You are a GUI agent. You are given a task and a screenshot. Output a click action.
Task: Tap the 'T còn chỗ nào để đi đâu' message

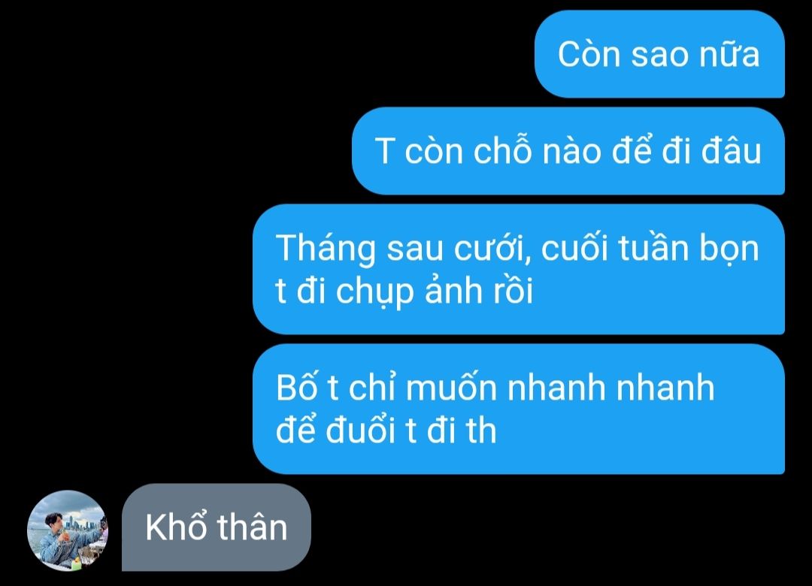568,151
